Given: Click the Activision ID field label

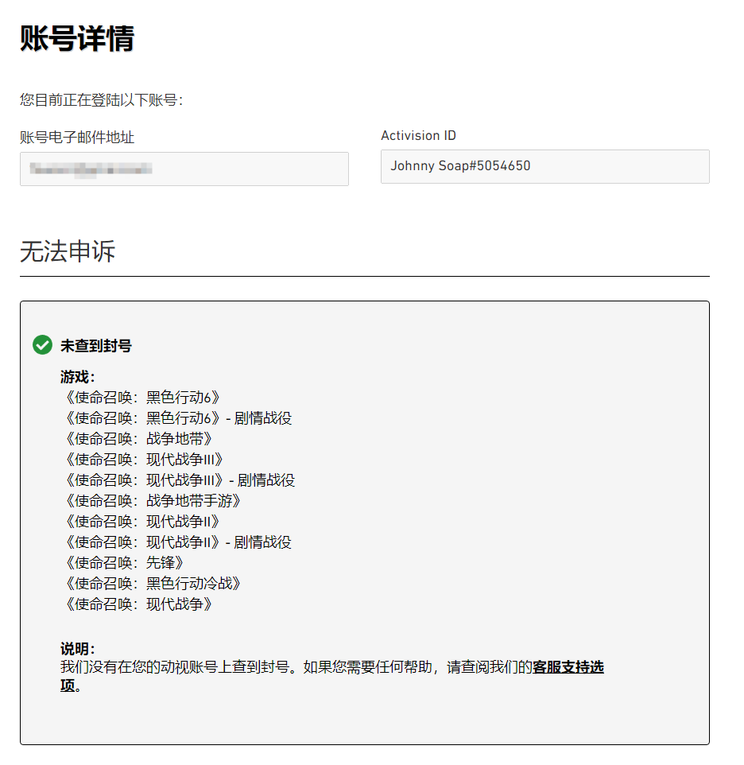Looking at the screenshot, I should pos(418,136).
